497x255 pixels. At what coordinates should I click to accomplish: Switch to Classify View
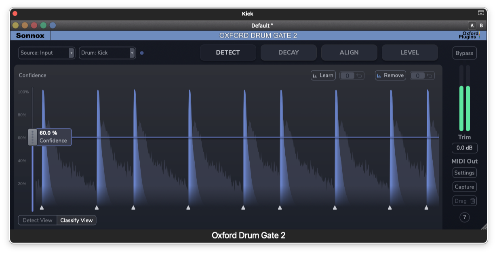(77, 220)
